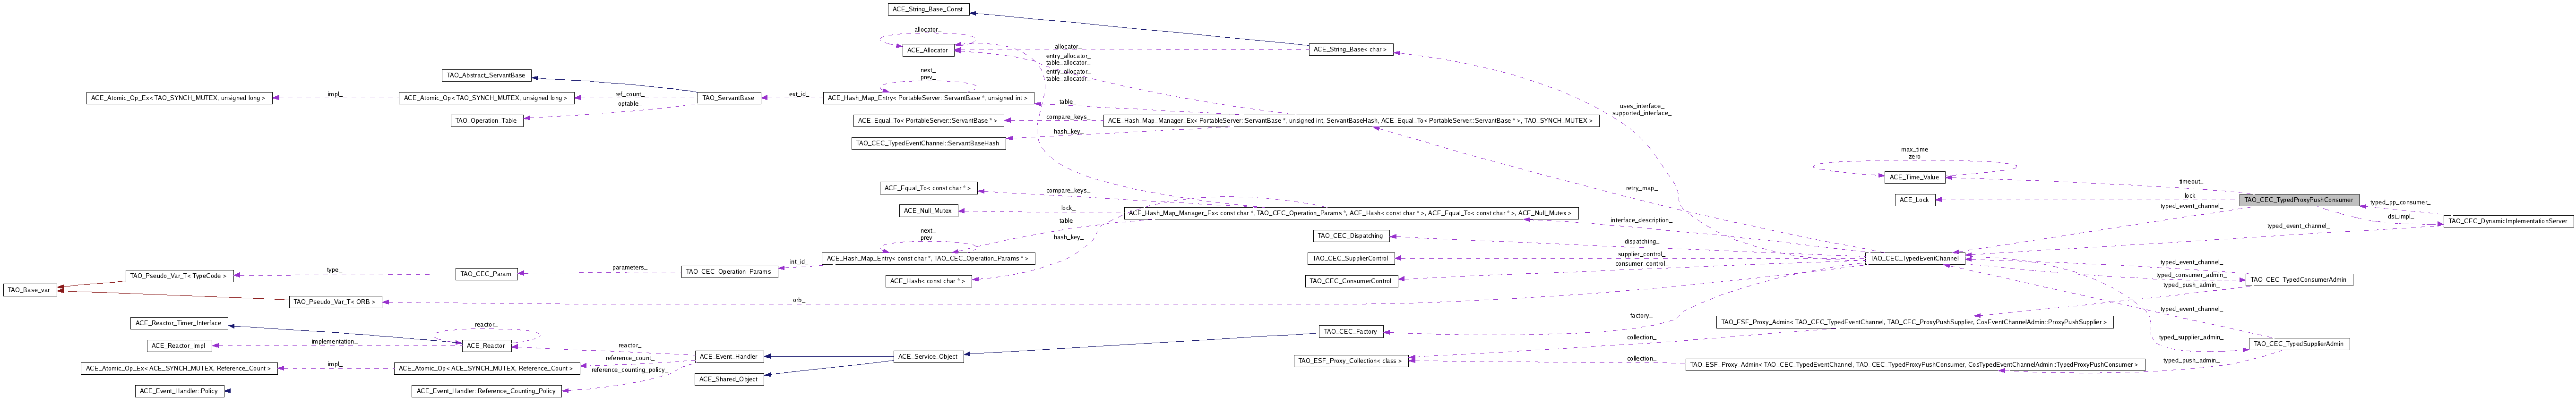Open TAO_Pseudo_Var_T< ORB > node
This screenshot has width=2576, height=404.
pos(335,301)
